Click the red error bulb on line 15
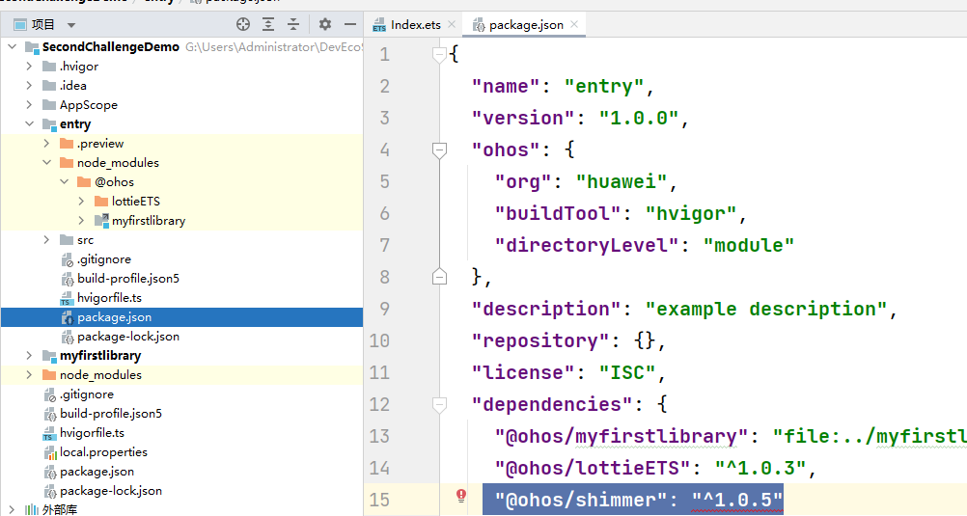 point(460,495)
